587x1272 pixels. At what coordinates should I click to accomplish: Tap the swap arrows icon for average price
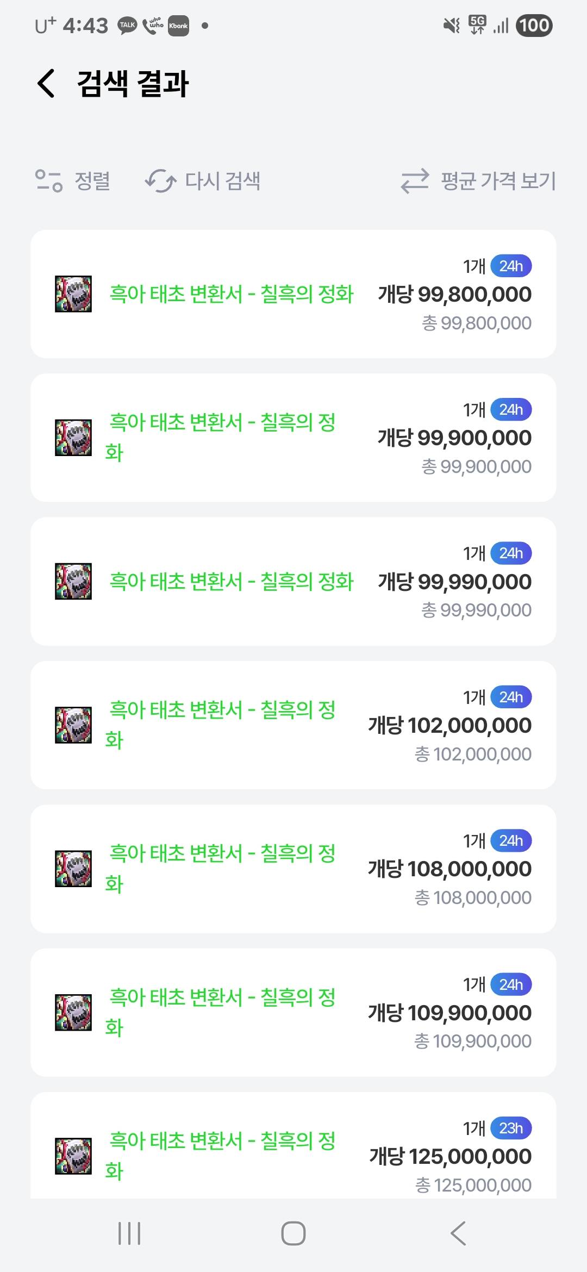click(x=415, y=181)
